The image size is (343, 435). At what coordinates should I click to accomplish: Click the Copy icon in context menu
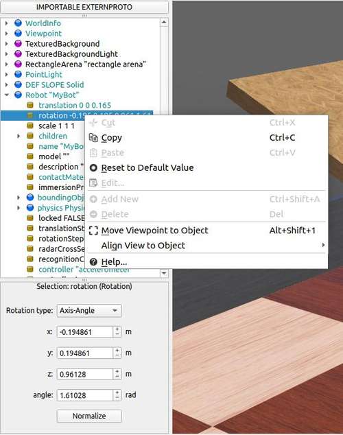click(93, 138)
